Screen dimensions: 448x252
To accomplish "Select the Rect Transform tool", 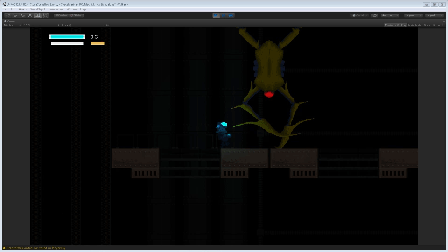I will (38, 15).
